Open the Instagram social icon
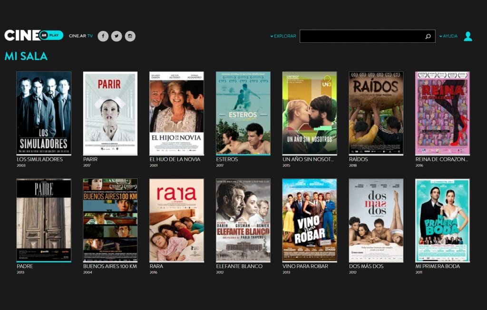The image size is (487, 310). pos(130,36)
